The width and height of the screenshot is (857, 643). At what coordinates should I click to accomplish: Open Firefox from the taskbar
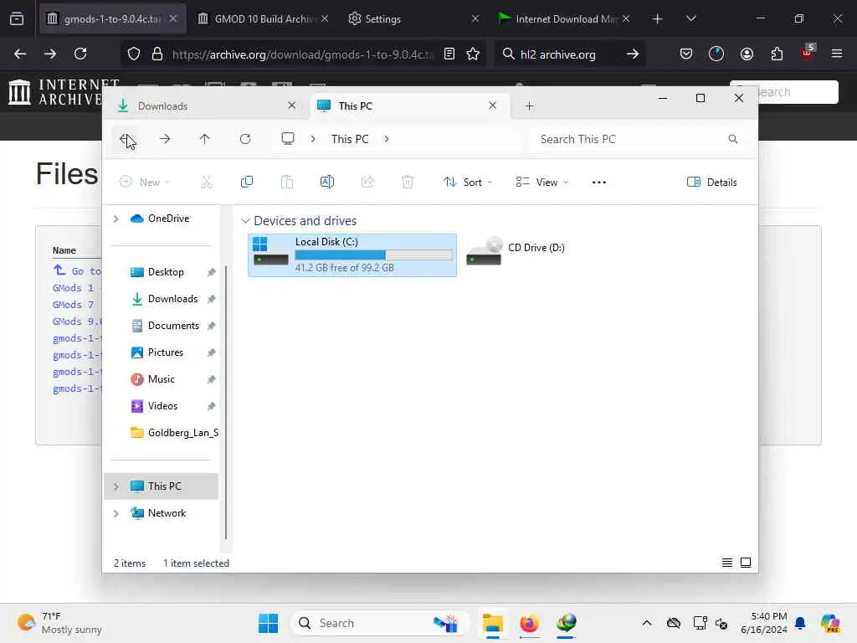coord(529,623)
